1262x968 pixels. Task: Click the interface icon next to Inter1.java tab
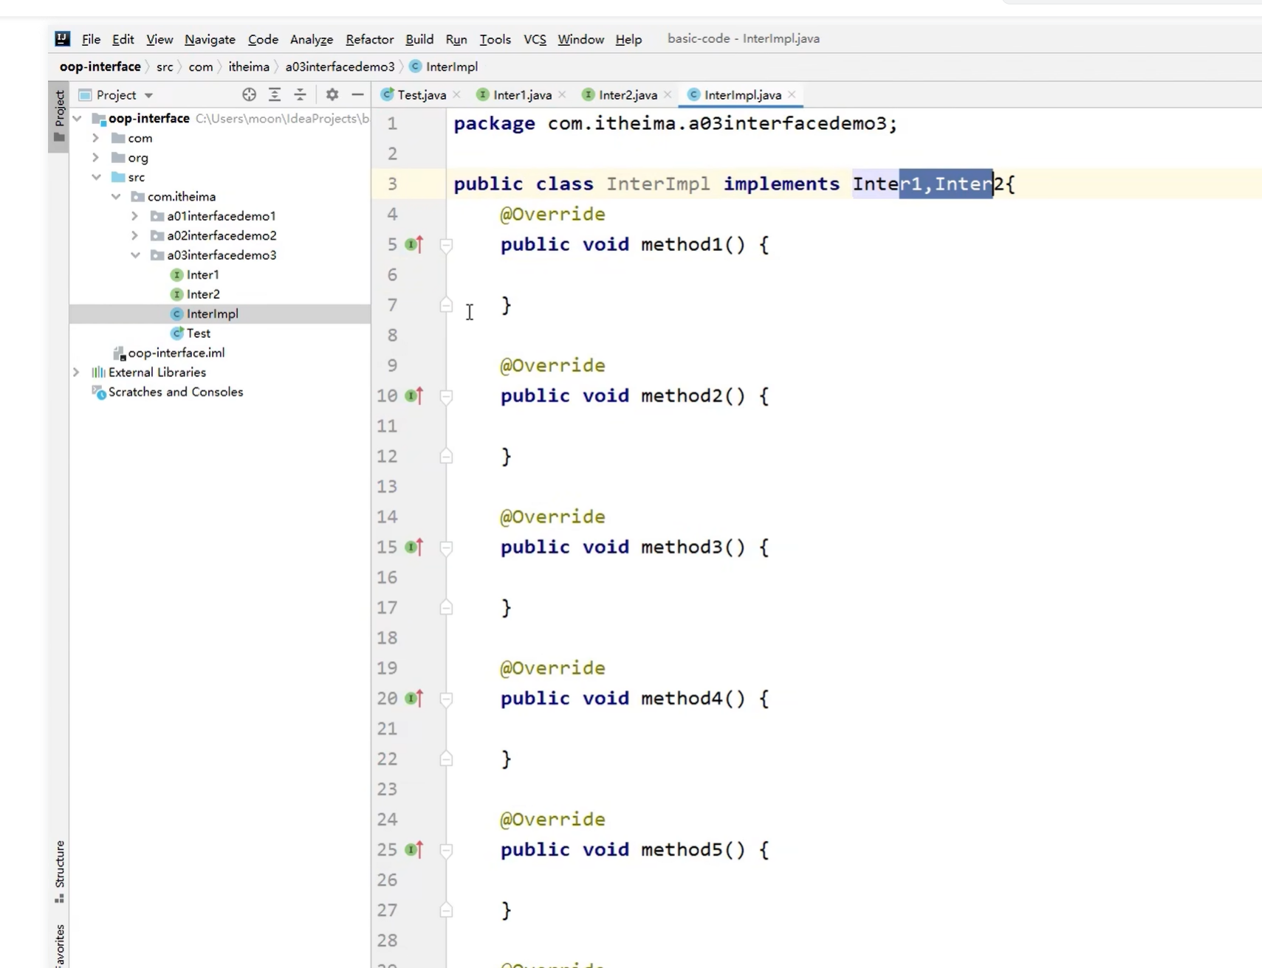click(484, 94)
